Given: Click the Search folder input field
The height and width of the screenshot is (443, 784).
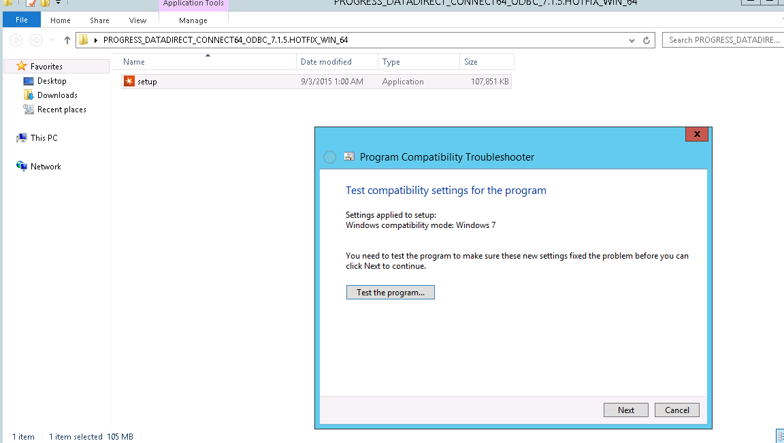Looking at the screenshot, I should point(723,40).
